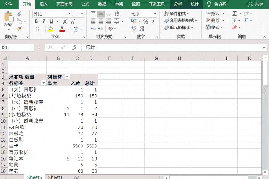
Task: Increase decimal places
Action: [x=134, y=29]
